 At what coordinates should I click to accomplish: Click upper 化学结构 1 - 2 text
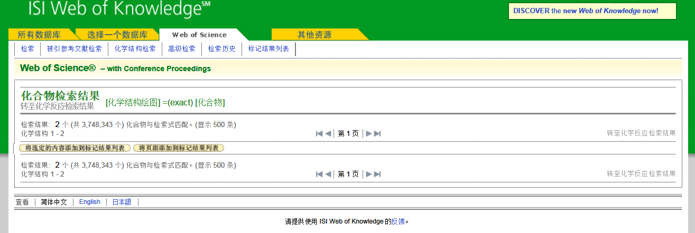tap(42, 133)
